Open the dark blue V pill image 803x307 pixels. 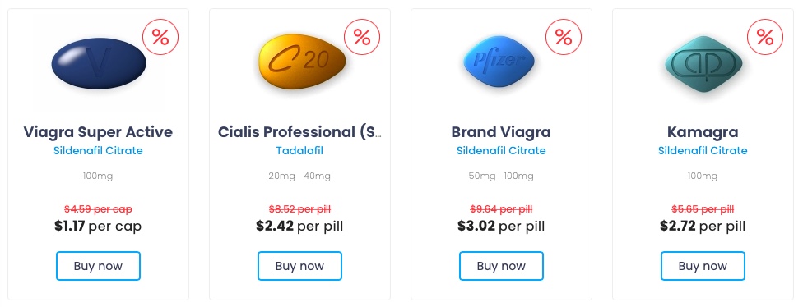pos(99,64)
